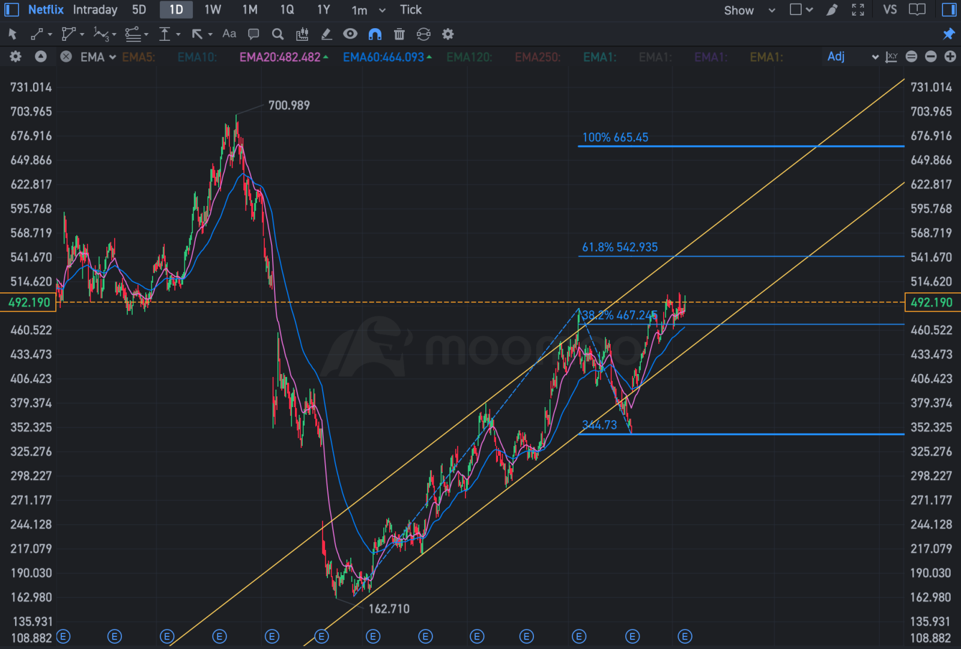Screen dimensions: 961x649
Task: Select the 100% 665.45 Fibonacci level
Action: (615, 137)
